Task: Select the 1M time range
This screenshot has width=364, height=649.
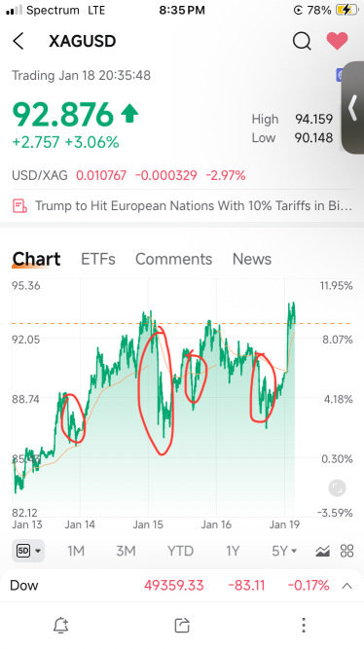Action: (76, 551)
